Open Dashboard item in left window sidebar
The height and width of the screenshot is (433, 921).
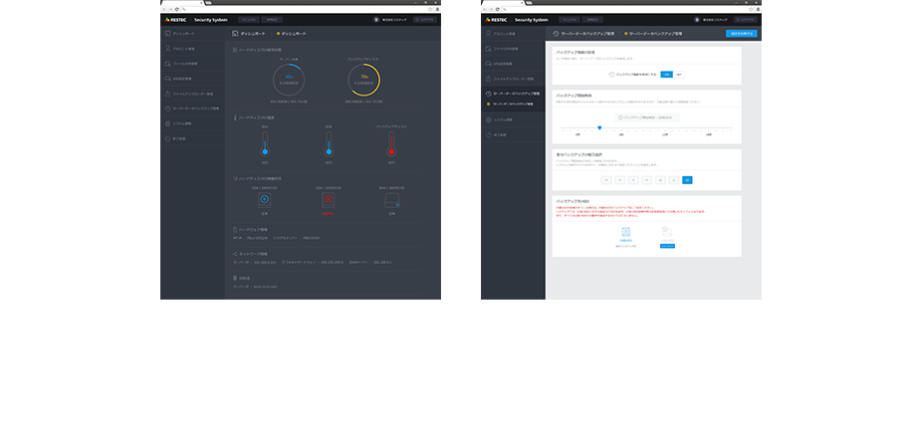tap(192, 34)
